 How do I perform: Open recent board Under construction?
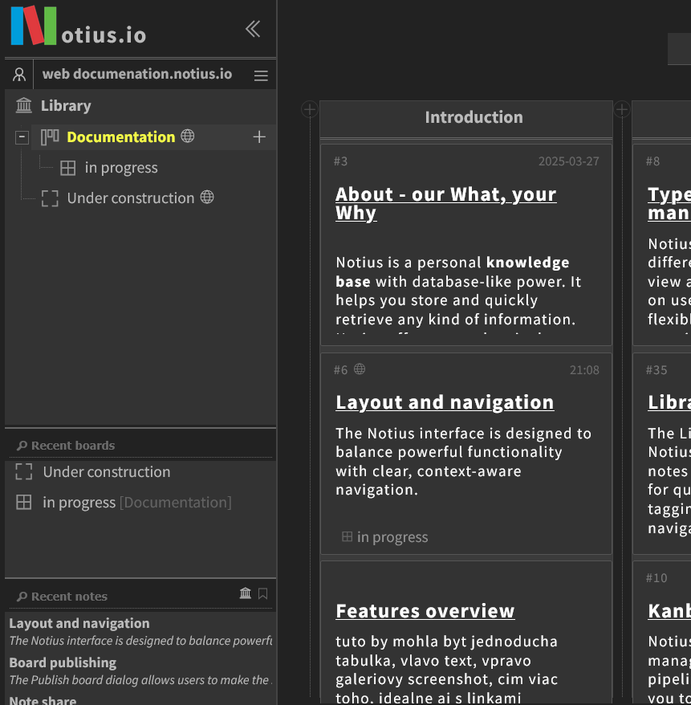[107, 472]
